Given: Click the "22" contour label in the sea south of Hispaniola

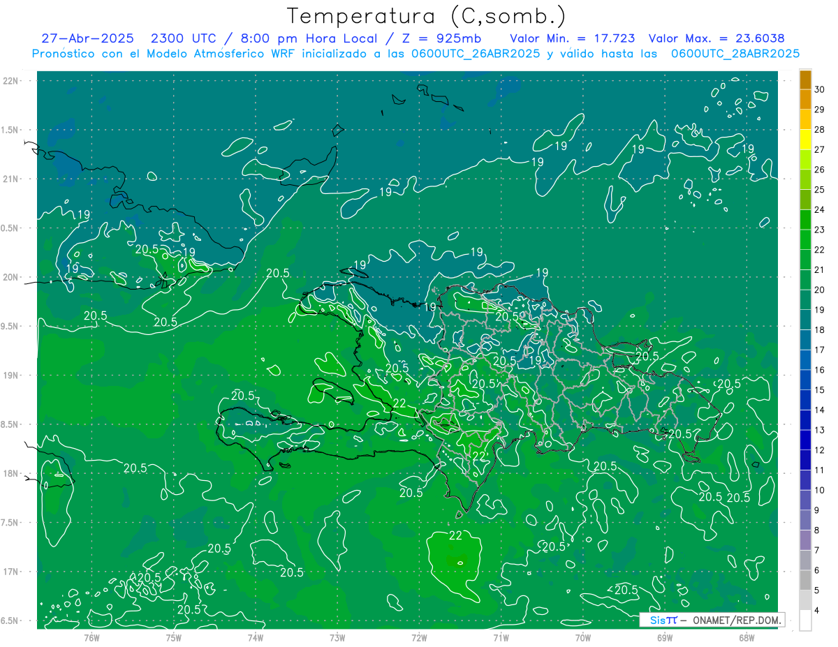Looking at the screenshot, I should [x=455, y=536].
